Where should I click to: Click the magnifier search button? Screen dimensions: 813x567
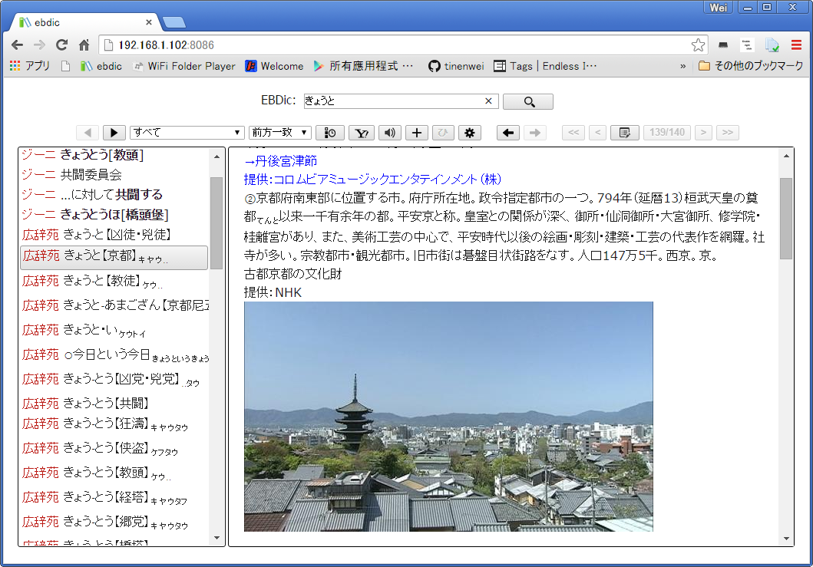[x=528, y=101]
